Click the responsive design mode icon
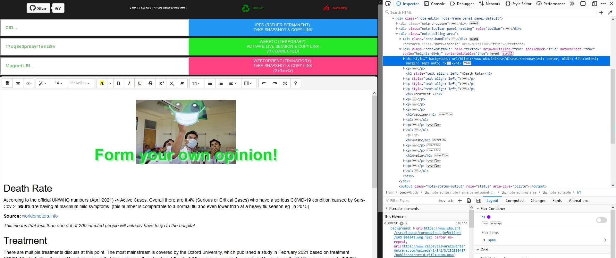616x258 pixels. [x=594, y=4]
